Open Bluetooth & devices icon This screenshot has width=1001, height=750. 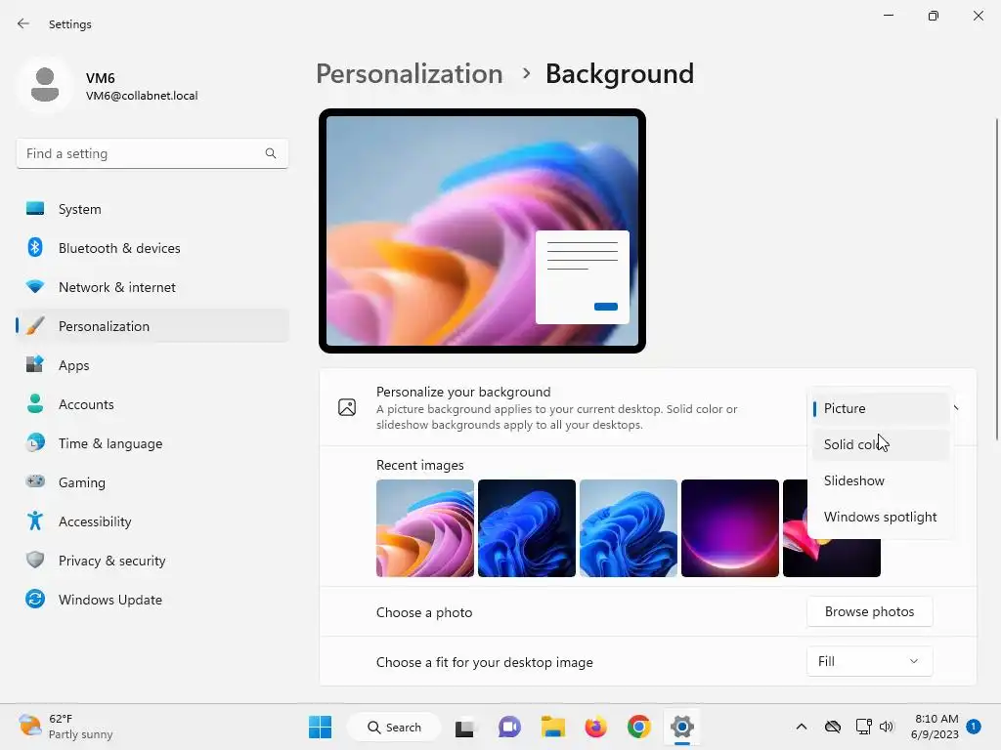tap(35, 247)
